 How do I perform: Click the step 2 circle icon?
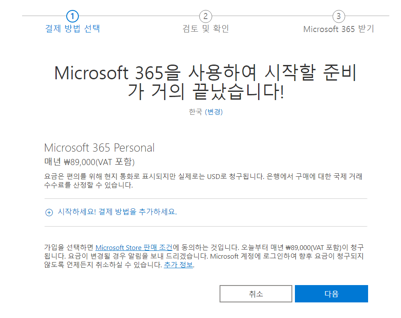[206, 16]
